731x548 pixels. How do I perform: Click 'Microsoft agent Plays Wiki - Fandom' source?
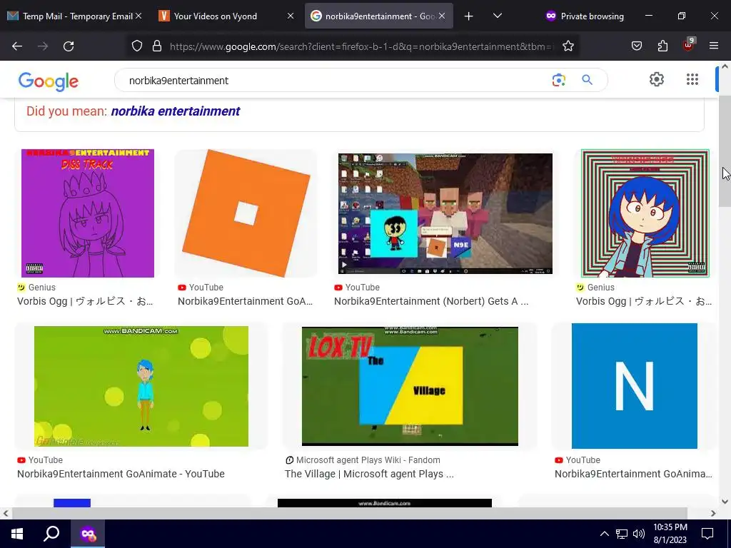(368, 460)
